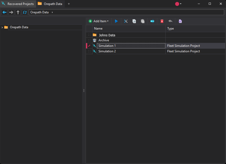Click the Copy icon in toolbar

pyautogui.click(x=134, y=21)
